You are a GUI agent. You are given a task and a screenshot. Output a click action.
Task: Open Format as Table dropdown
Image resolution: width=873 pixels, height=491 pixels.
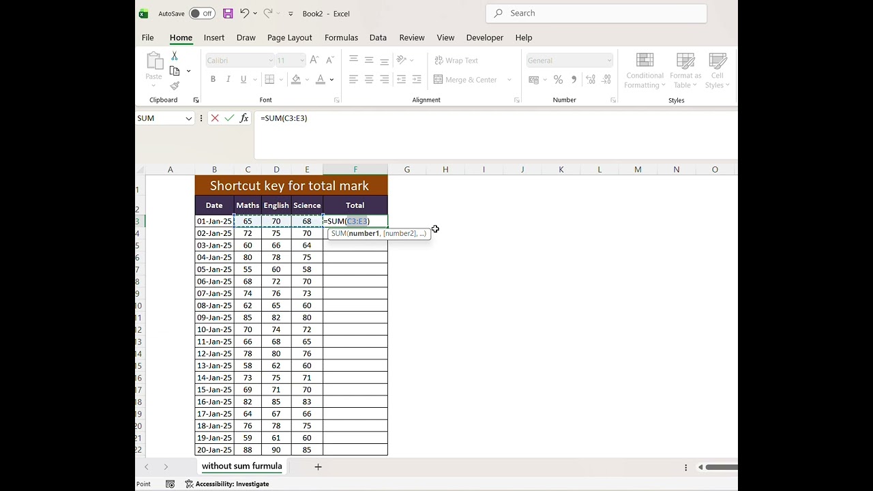pyautogui.click(x=685, y=72)
